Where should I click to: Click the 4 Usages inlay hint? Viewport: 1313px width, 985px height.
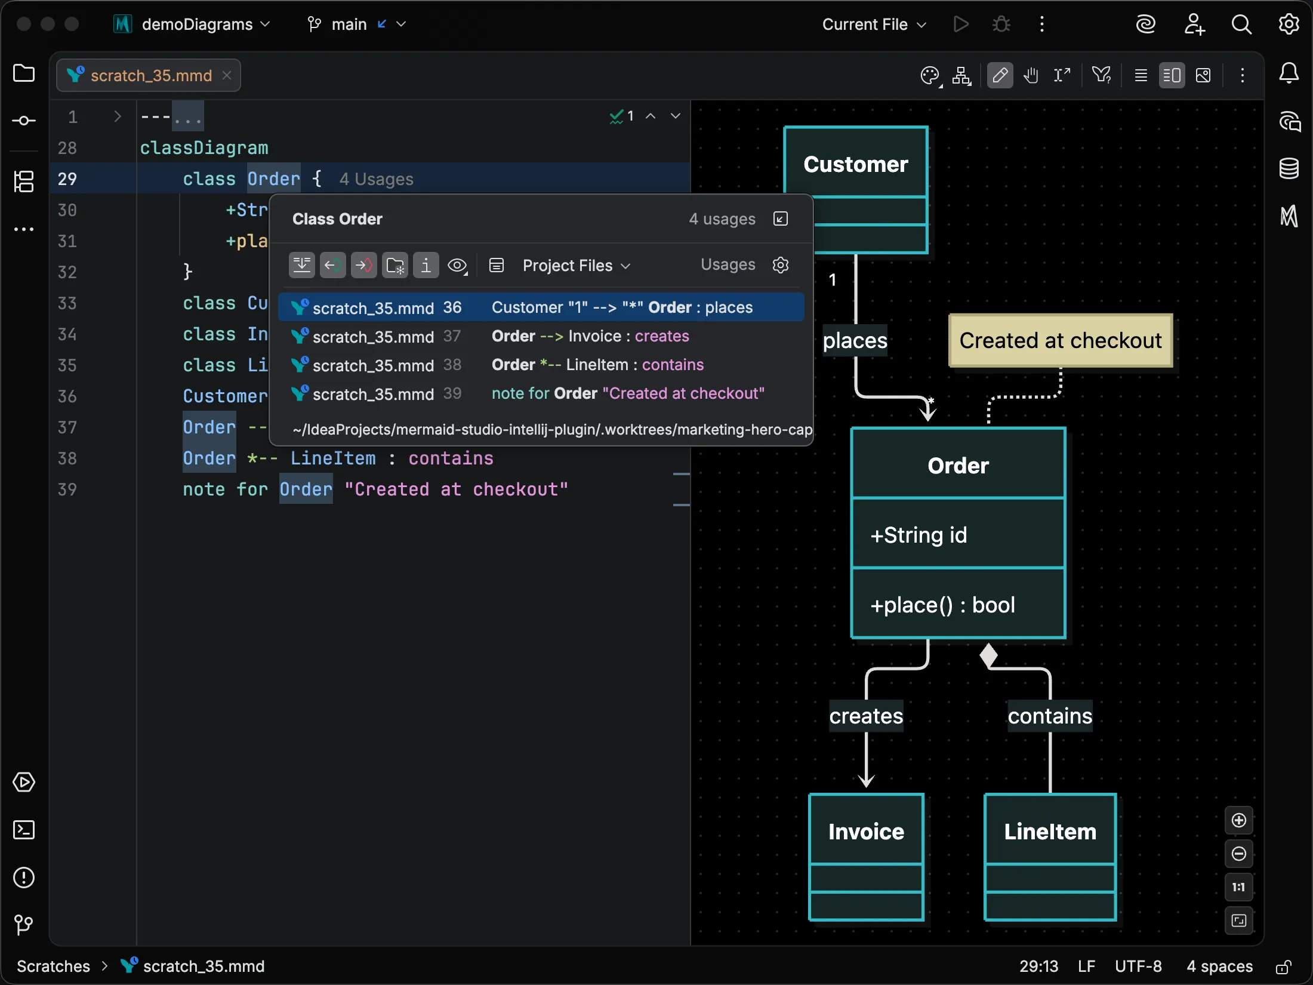[x=377, y=179]
